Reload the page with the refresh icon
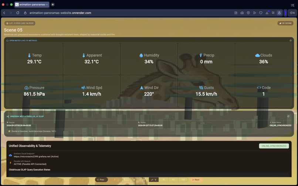 pyautogui.click(x=18, y=13)
